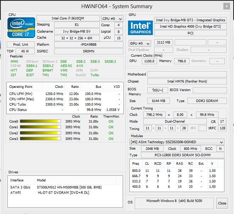
Task: Click the Logical processors count field
Action: click(119, 32)
